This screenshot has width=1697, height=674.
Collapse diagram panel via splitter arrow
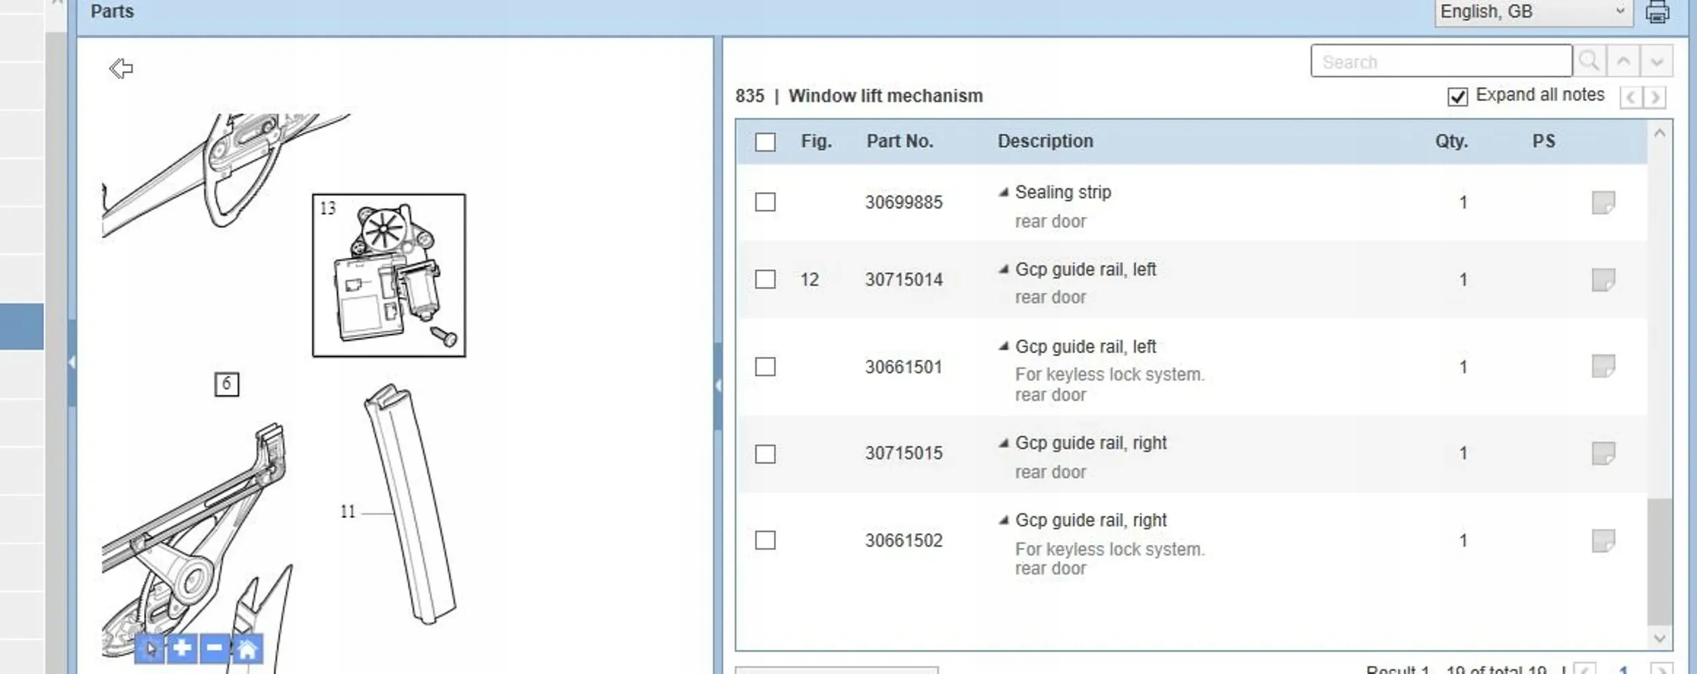pos(718,386)
